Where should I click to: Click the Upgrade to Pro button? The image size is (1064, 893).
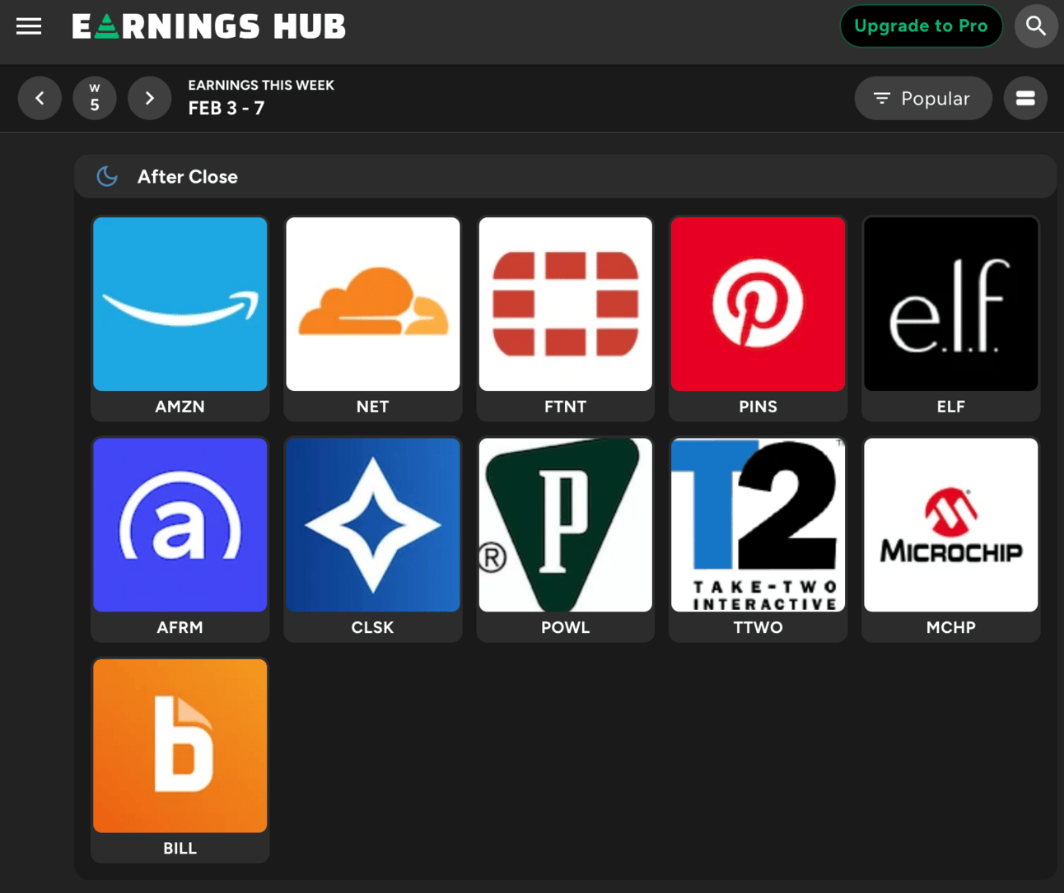[921, 26]
